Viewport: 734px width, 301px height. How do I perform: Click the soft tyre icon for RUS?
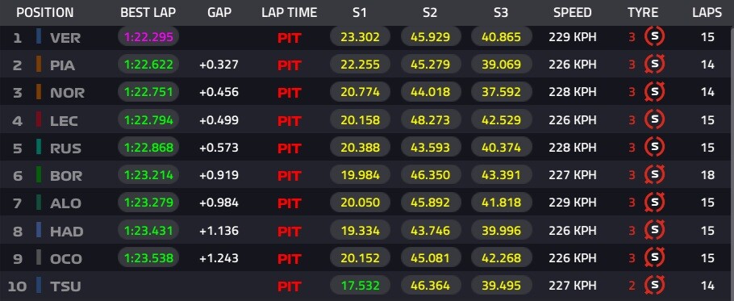coord(654,147)
